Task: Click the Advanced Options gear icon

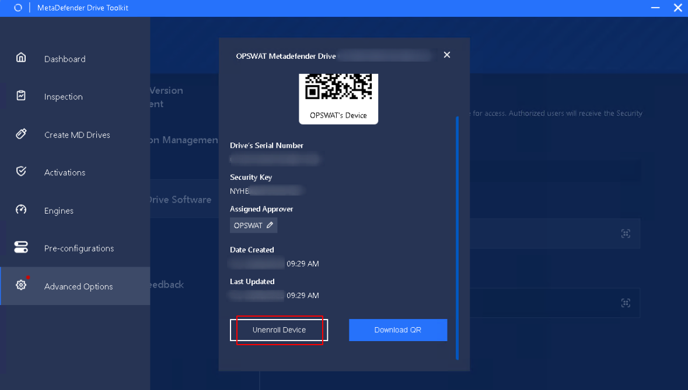Action: [21, 285]
